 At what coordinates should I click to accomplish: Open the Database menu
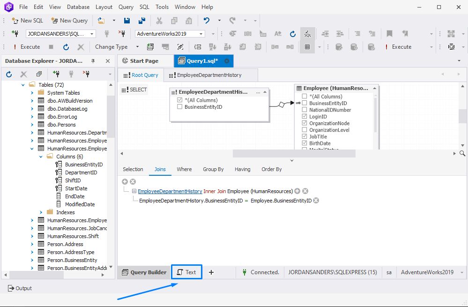78,7
